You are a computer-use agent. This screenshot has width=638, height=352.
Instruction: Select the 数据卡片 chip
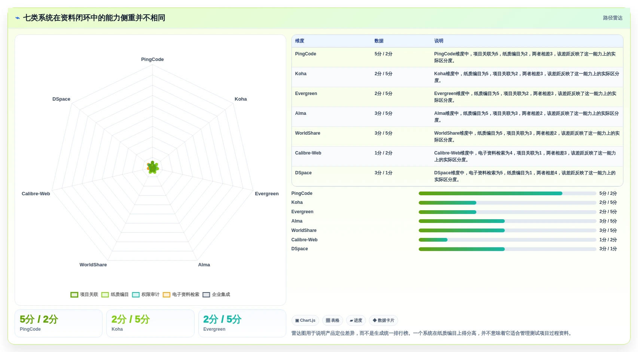click(x=384, y=321)
